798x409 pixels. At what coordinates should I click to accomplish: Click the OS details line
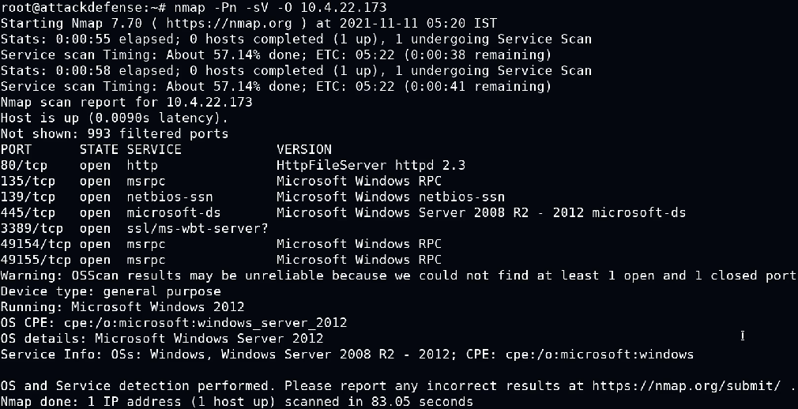click(162, 339)
